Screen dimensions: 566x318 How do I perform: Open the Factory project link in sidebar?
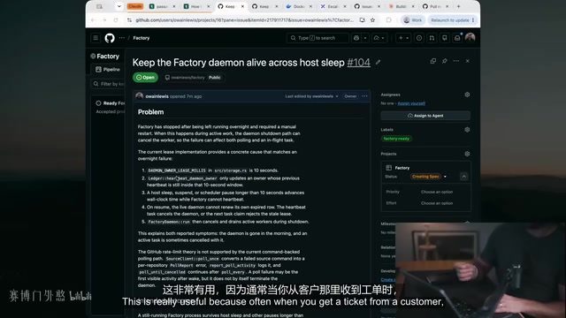point(402,168)
